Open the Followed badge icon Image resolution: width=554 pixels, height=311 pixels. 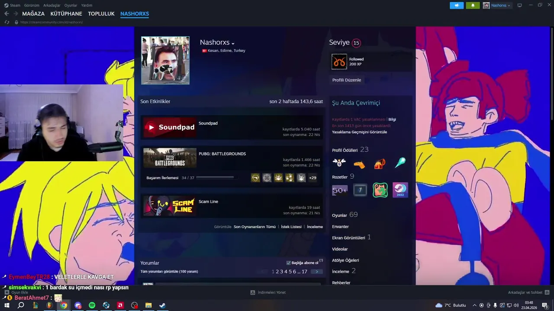[339, 62]
